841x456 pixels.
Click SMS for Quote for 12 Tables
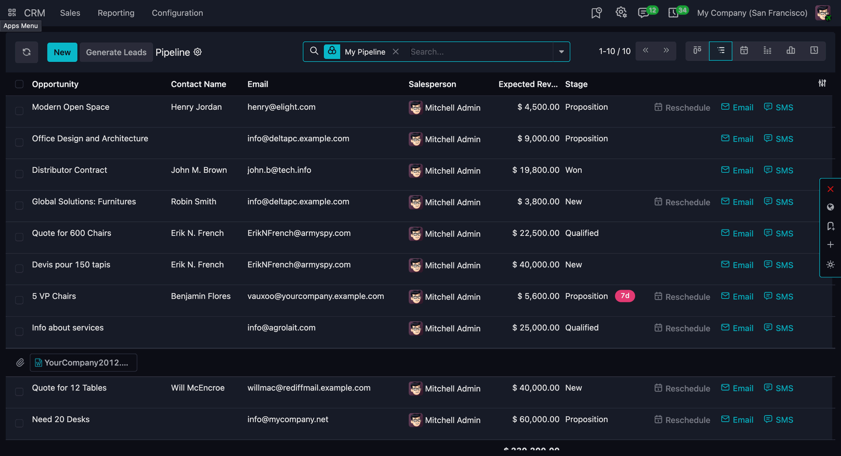778,388
